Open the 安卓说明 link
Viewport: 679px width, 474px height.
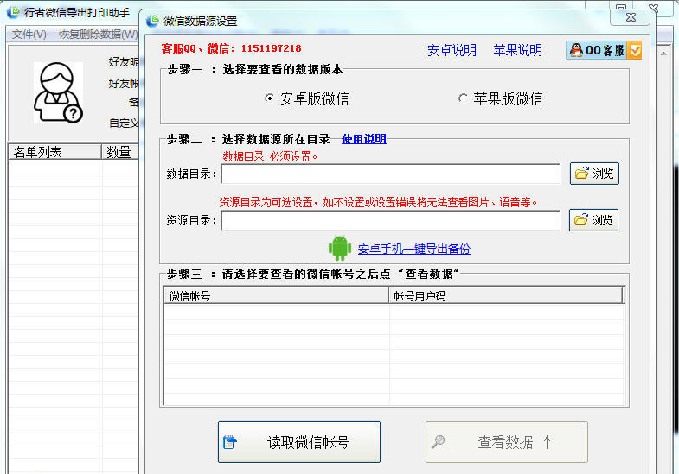tap(452, 50)
